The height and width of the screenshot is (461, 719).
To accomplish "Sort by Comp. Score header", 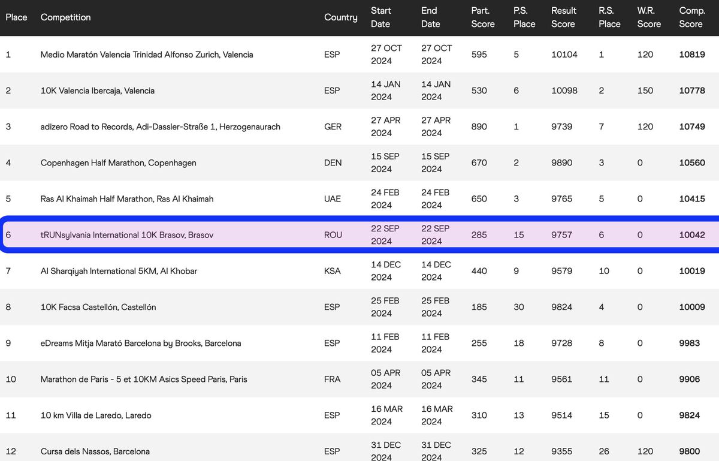I will [x=691, y=17].
